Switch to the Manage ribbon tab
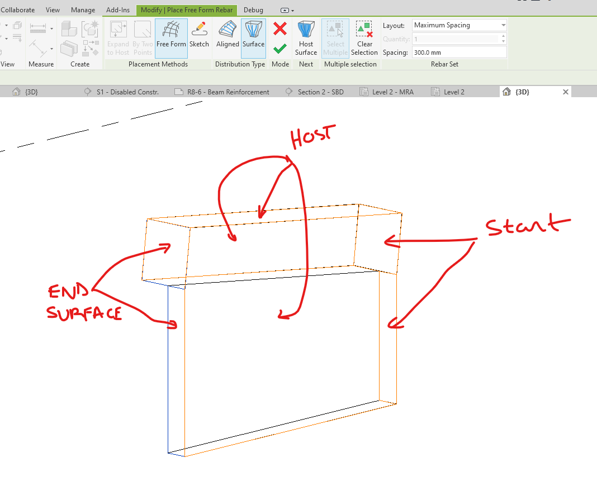Viewport: 597px width, 486px height. point(83,9)
